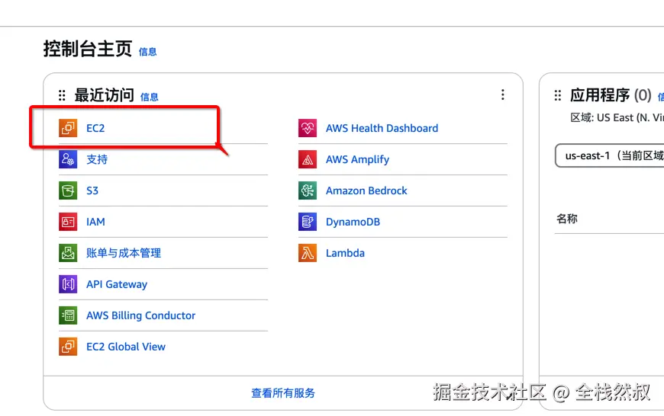Screen dimensions: 664x416
Task: Open 账单与成本管理 link
Action: (124, 253)
